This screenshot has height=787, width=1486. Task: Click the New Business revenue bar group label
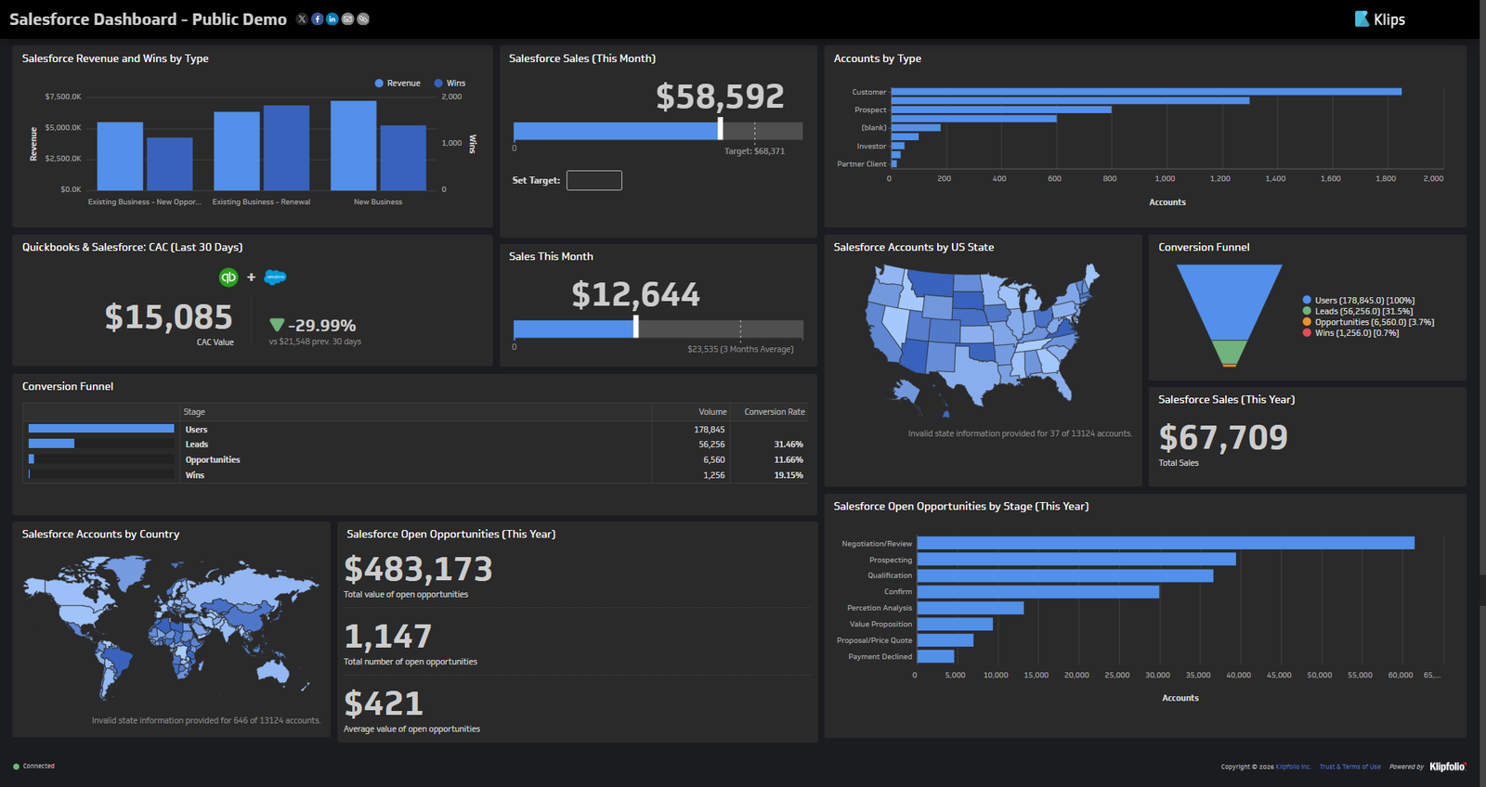point(378,202)
